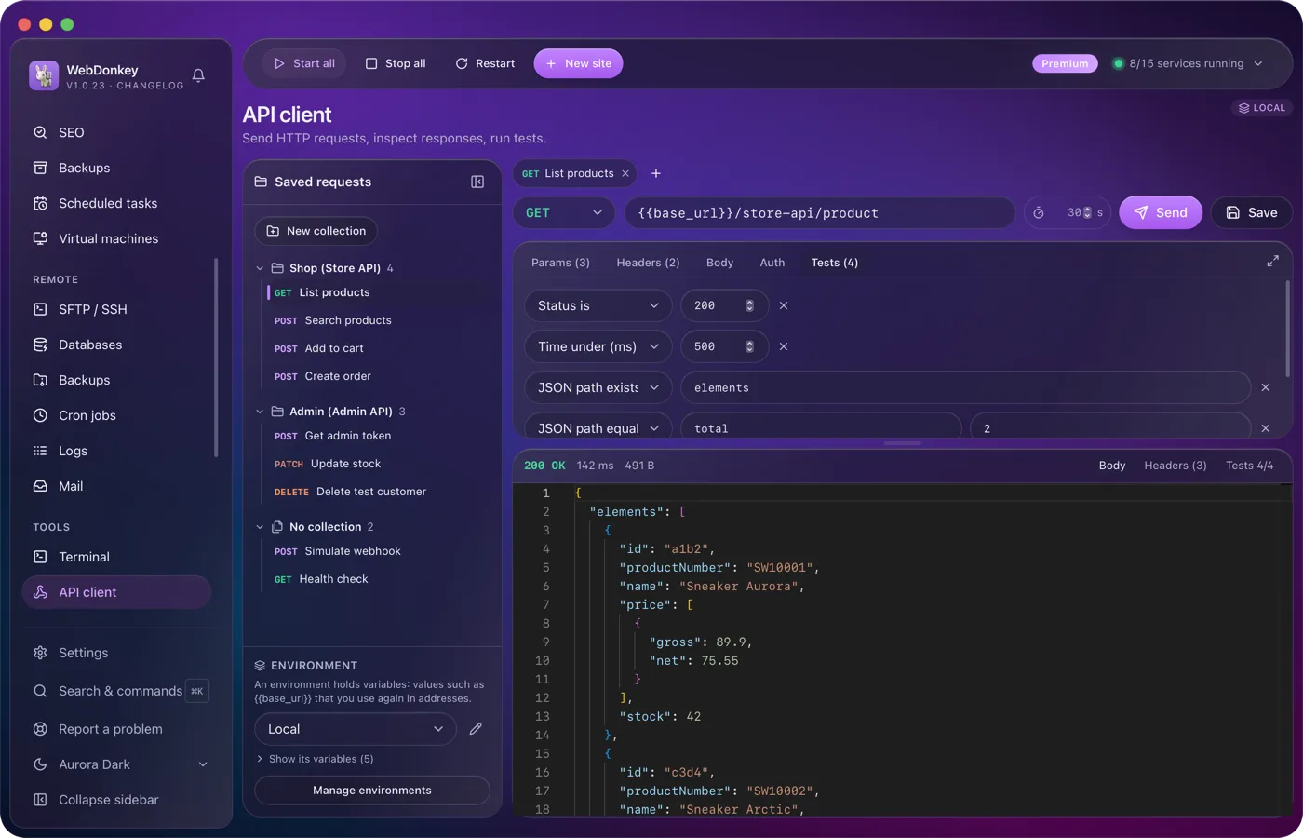Screen dimensions: 1303x838
Task: Delete the Time under (ms) test
Action: point(784,346)
